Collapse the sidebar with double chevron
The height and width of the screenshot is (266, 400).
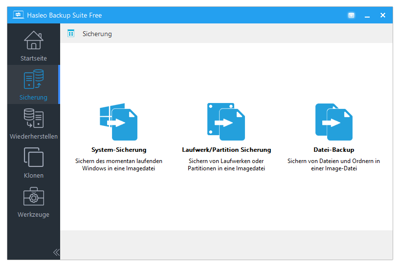(56, 252)
